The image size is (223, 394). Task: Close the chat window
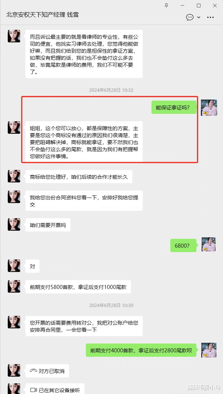click(x=215, y=5)
